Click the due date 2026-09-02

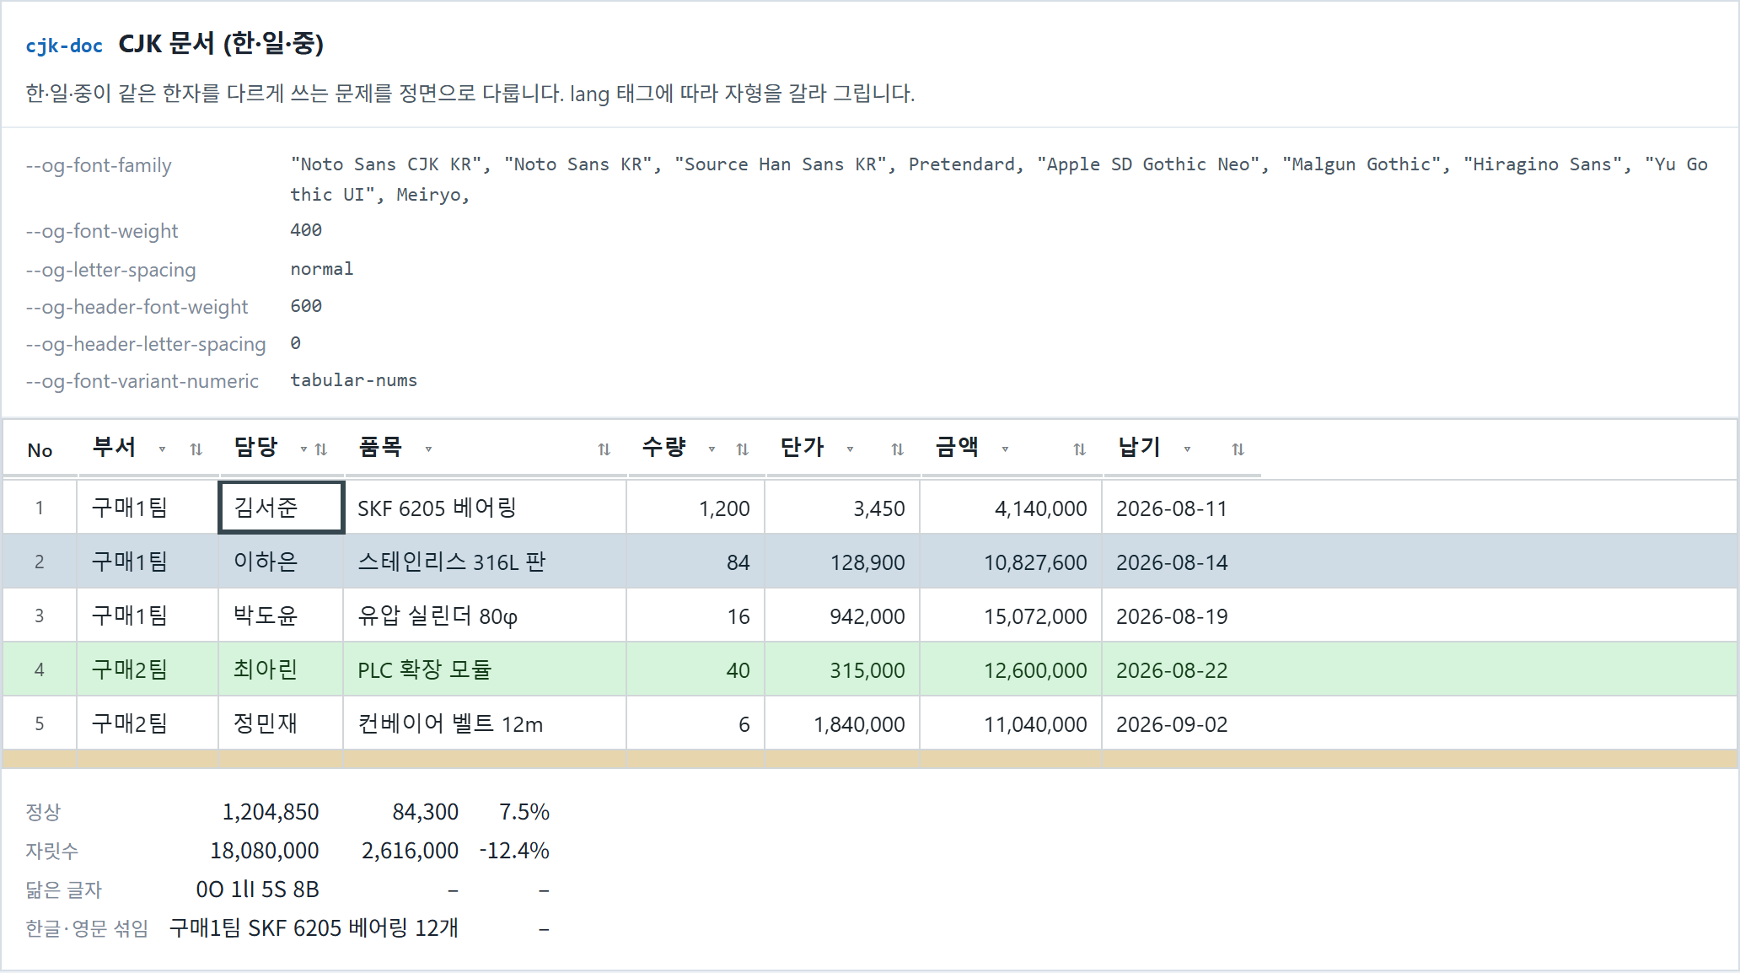coord(1172,724)
